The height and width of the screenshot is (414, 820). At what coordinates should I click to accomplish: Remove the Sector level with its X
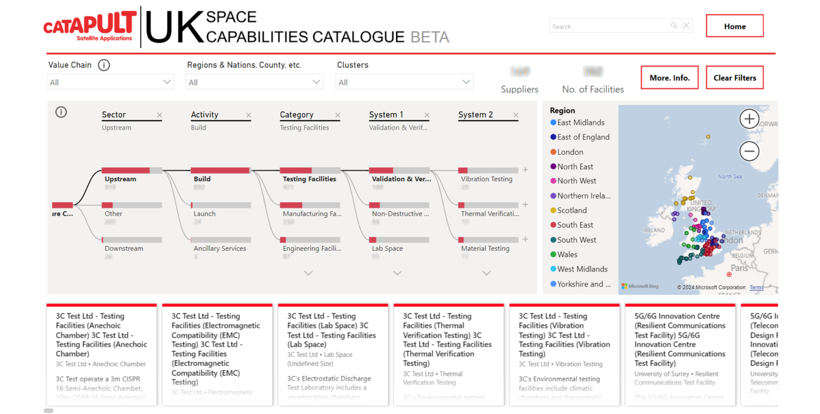click(x=159, y=115)
